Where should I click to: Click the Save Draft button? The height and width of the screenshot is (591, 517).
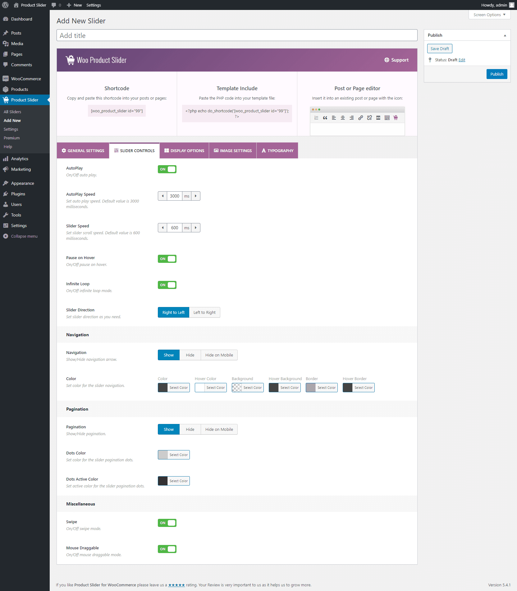440,49
